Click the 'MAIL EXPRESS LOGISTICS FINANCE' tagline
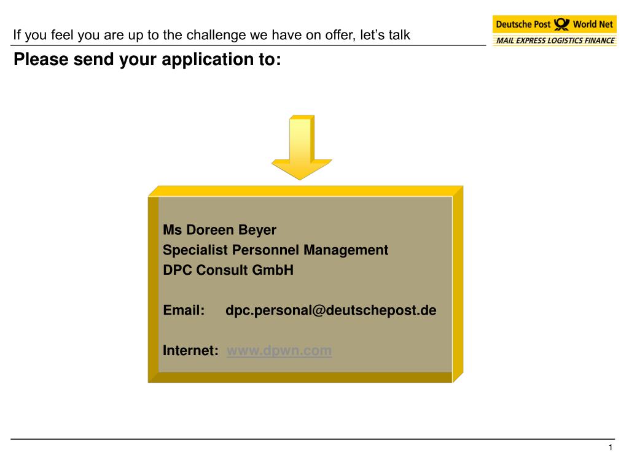Image resolution: width=629 pixels, height=471 pixels. point(555,40)
